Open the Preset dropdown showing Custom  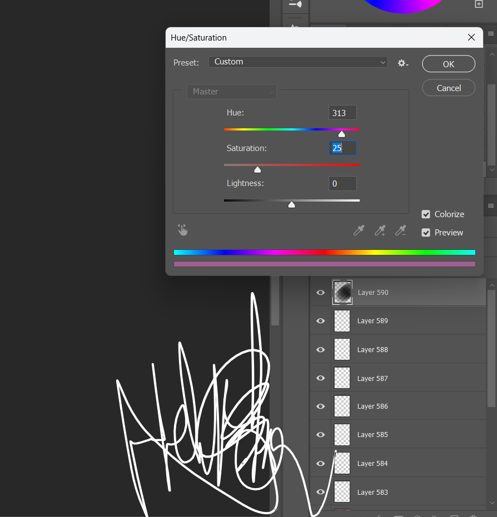[x=298, y=63]
